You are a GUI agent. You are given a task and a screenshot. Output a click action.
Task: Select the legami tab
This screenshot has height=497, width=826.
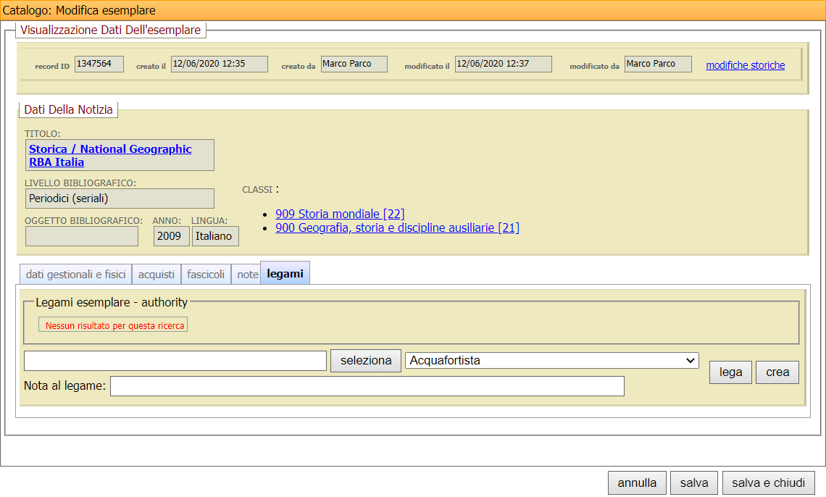(285, 274)
